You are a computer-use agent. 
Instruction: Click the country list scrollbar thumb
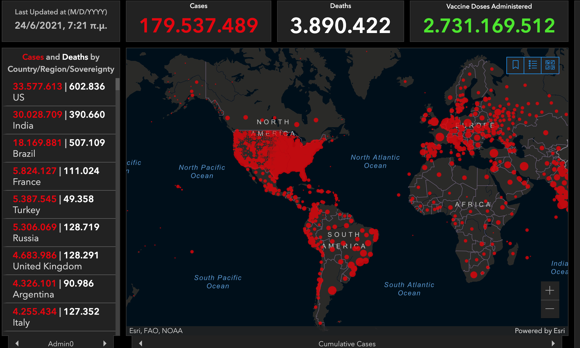pyautogui.click(x=118, y=84)
